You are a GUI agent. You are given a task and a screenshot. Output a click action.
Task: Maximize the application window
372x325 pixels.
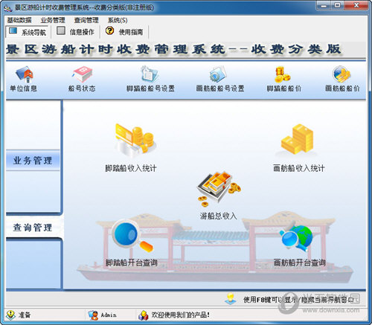pyautogui.click(x=338, y=5)
